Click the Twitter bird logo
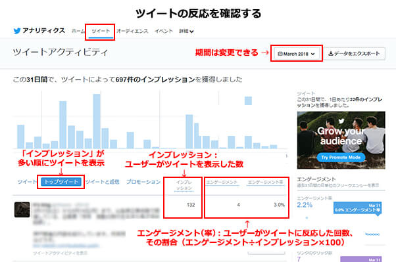Screen dimensions: 396x262 pos(17,31)
